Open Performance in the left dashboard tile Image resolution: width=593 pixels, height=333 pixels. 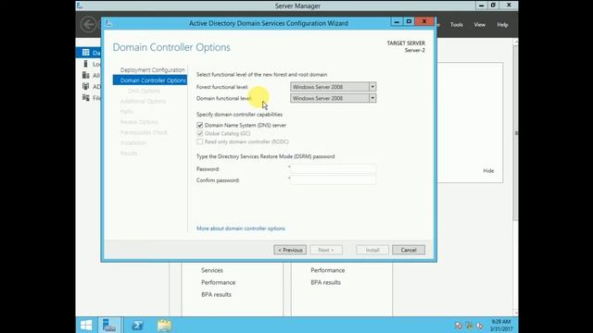(x=219, y=282)
